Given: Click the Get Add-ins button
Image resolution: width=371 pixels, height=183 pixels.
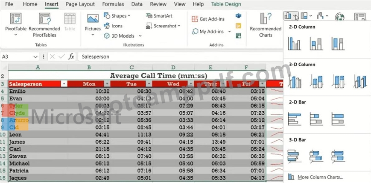Looking at the screenshot, I should tap(208, 19).
